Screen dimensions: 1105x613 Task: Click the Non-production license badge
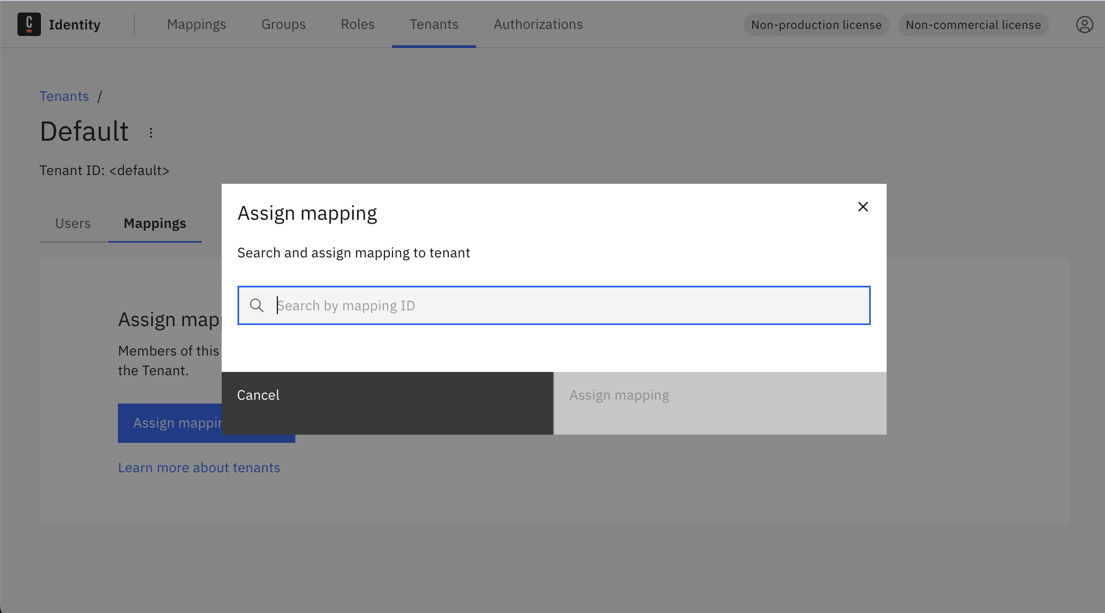pyautogui.click(x=816, y=25)
